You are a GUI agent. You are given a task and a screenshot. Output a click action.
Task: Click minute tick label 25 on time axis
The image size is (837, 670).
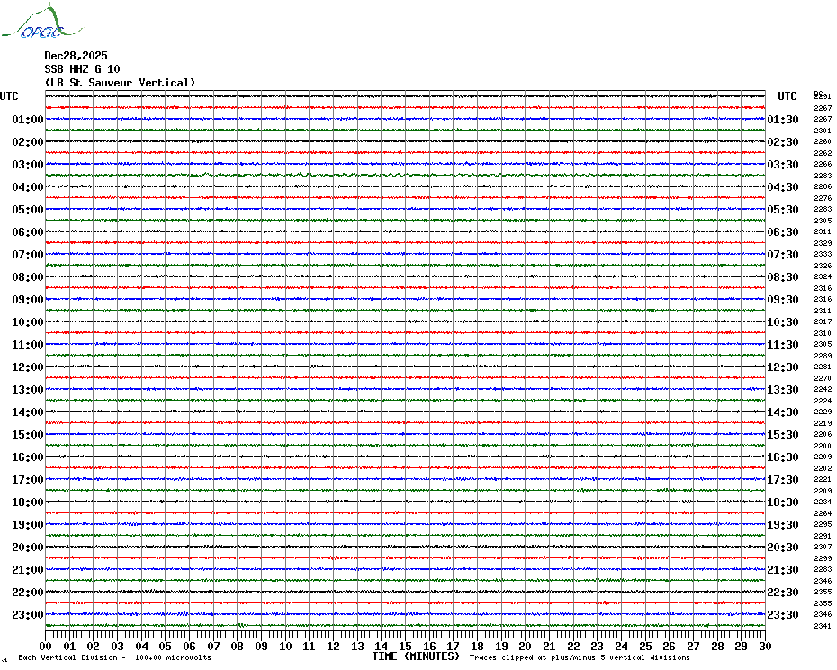pyautogui.click(x=645, y=646)
